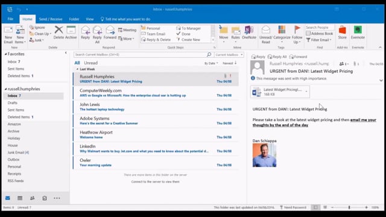Screen dimensions: 386x217
Task: Open the View tab
Action: 90,19
